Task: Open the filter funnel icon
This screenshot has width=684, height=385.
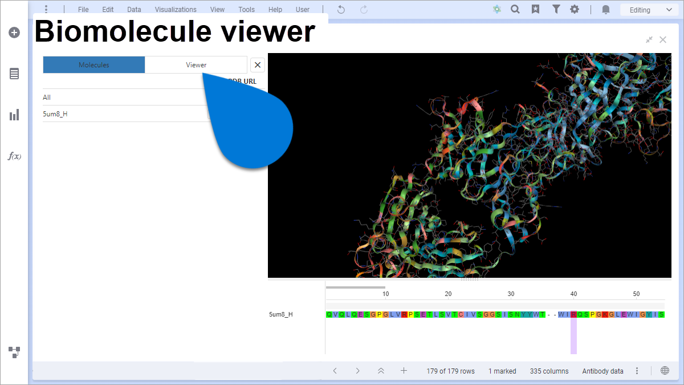Action: pos(556,9)
